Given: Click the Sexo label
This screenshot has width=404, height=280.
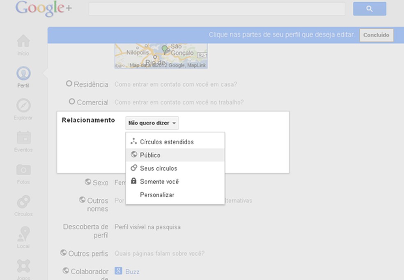Looking at the screenshot, I should point(101,183).
